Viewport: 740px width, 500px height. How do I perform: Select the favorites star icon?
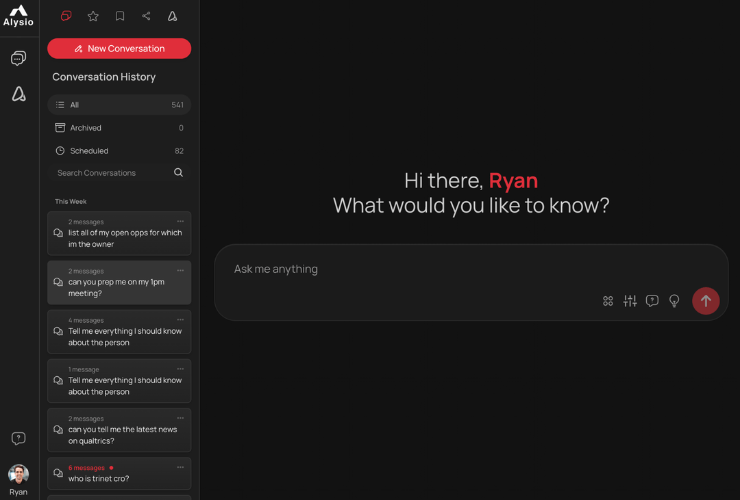93,16
